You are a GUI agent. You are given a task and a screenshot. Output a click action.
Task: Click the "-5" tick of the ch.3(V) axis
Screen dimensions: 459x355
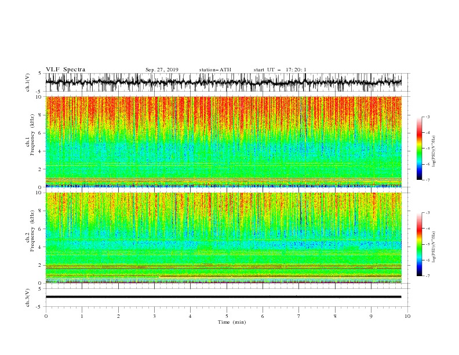click(x=39, y=307)
